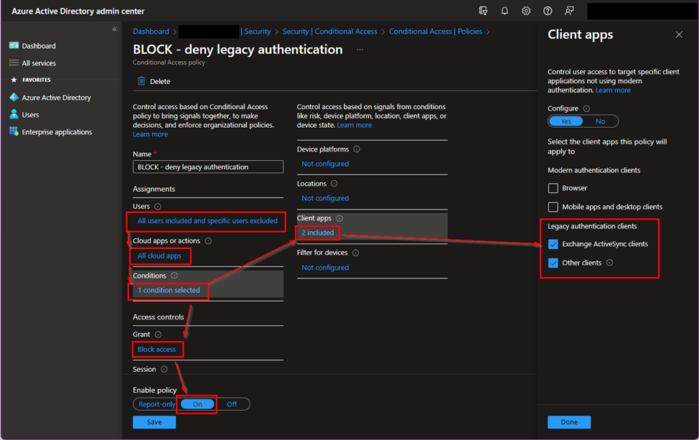
Task: Click the Delete trash can icon
Action: [x=141, y=81]
